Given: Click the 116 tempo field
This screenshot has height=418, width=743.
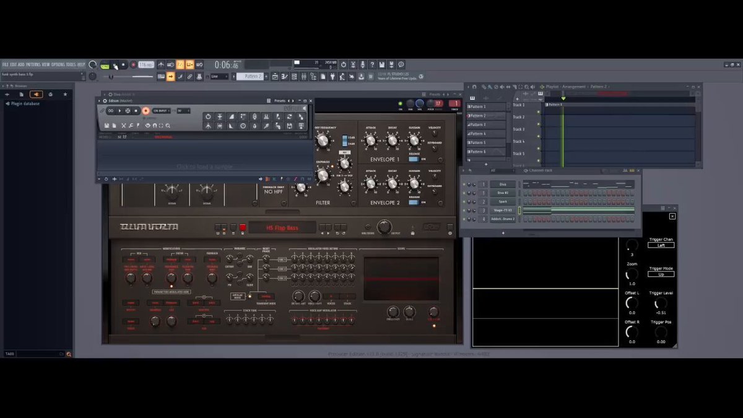Looking at the screenshot, I should click(146, 64).
